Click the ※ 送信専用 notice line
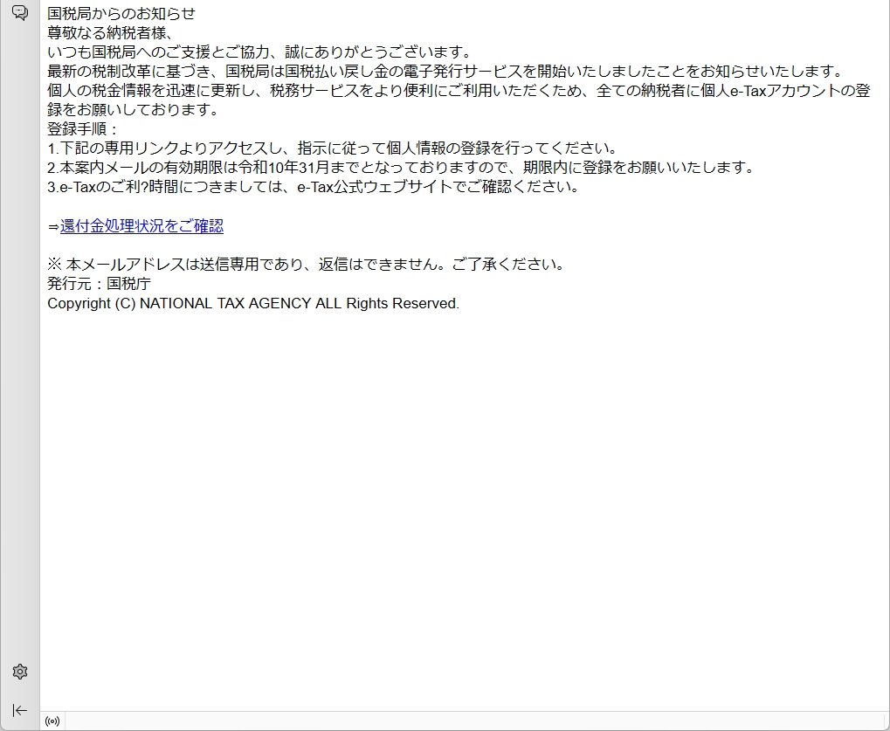Viewport: 890px width, 731px height. click(x=306, y=265)
